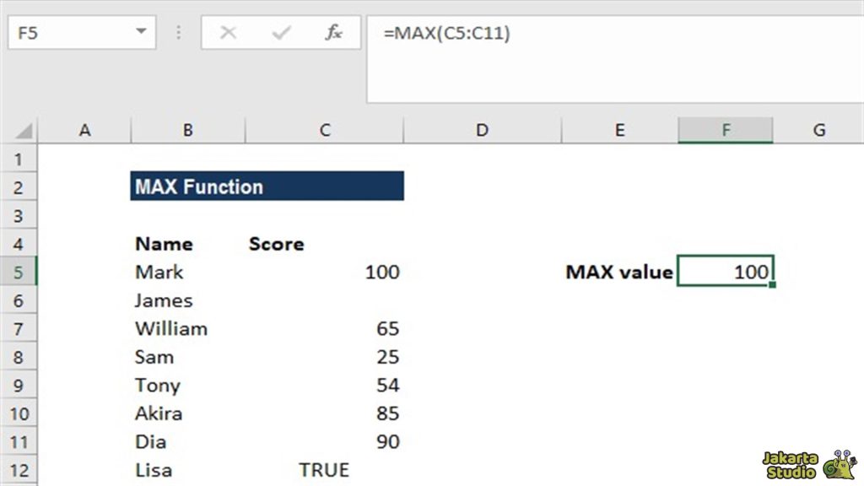Select the cell containing William
The width and height of the screenshot is (864, 486).
(x=188, y=328)
